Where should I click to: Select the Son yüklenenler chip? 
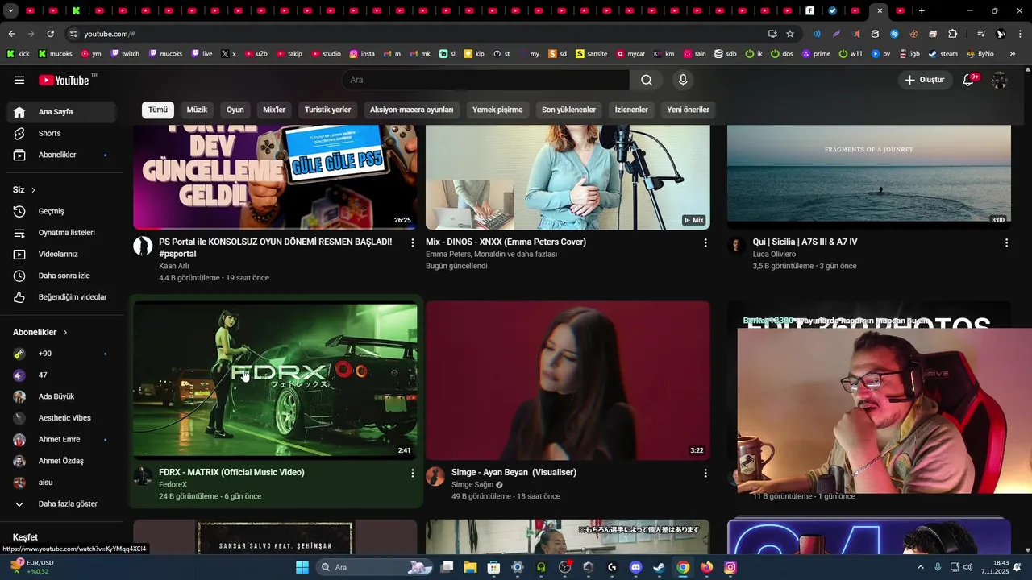coord(568,110)
